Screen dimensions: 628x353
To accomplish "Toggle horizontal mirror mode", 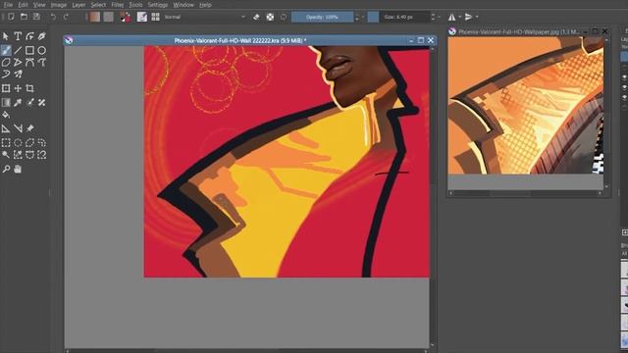I will click(x=451, y=17).
